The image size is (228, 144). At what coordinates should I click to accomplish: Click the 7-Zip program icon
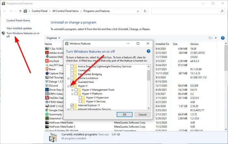click(47, 49)
